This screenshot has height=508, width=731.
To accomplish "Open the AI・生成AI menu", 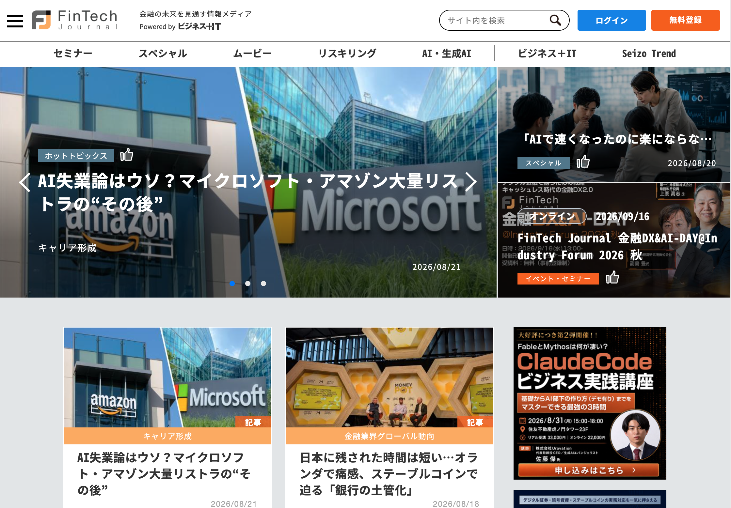I will [x=447, y=54].
